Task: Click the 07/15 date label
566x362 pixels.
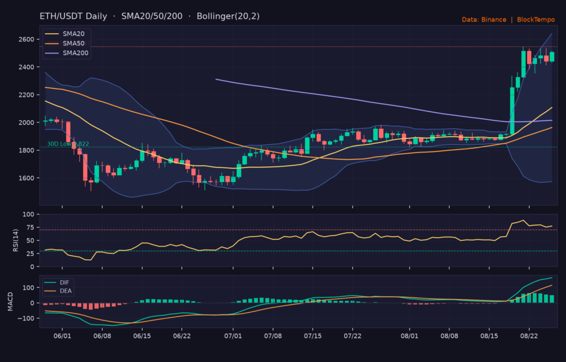Action: (x=313, y=336)
